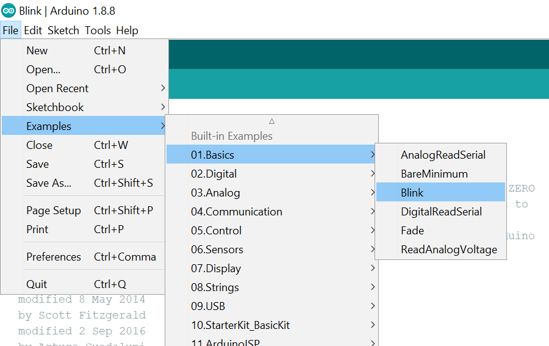Open the Tools menu in menu bar
This screenshot has width=549, height=346.
click(98, 30)
